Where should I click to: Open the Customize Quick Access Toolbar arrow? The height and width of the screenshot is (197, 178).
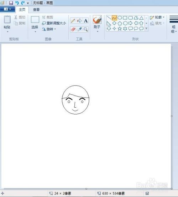coord(28,3)
